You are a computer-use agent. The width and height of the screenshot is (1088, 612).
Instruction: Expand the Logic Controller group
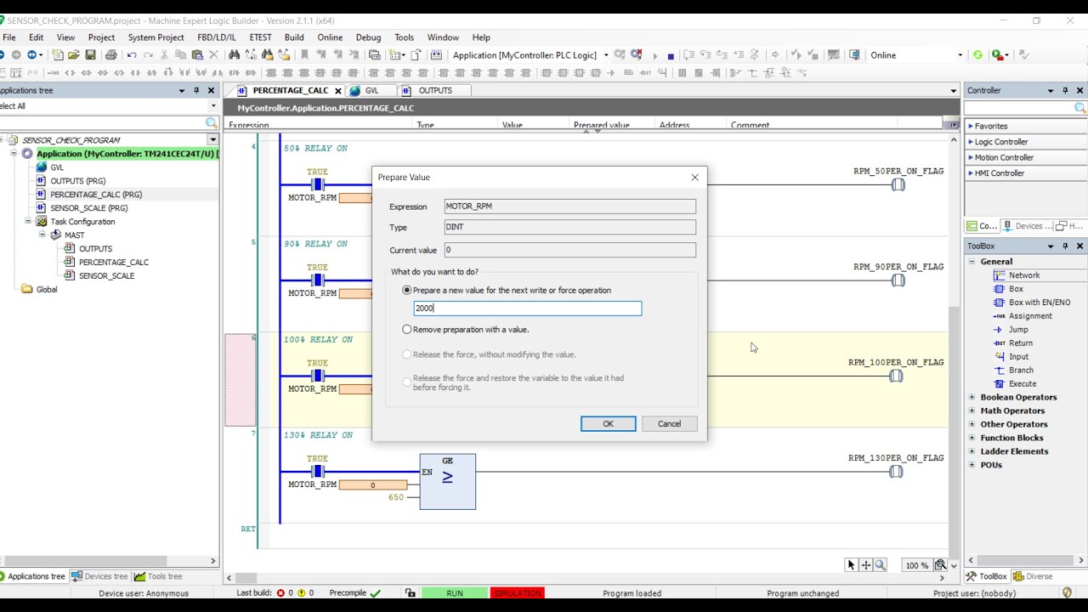[971, 142]
